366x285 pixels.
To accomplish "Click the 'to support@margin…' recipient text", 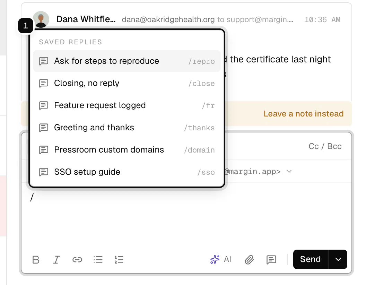I will pyautogui.click(x=255, y=20).
